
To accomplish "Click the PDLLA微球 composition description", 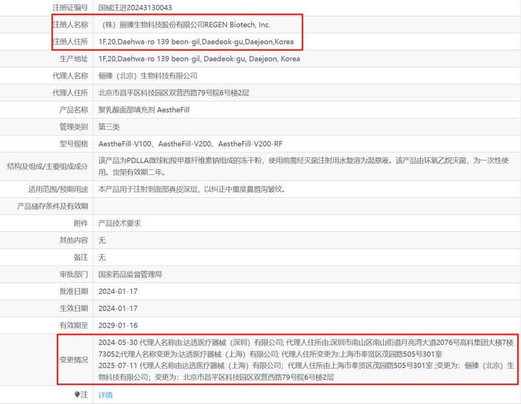I will coord(304,166).
